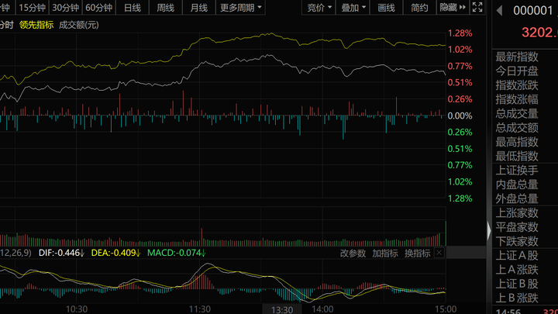Click 改参数 to edit indicator parameters
This screenshot has width=558, height=314.
pyautogui.click(x=353, y=253)
